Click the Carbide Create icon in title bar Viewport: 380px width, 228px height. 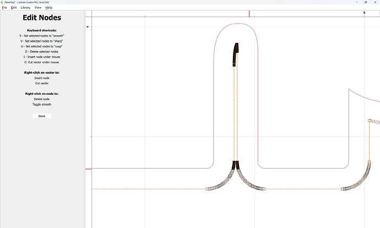pyautogui.click(x=2, y=2)
